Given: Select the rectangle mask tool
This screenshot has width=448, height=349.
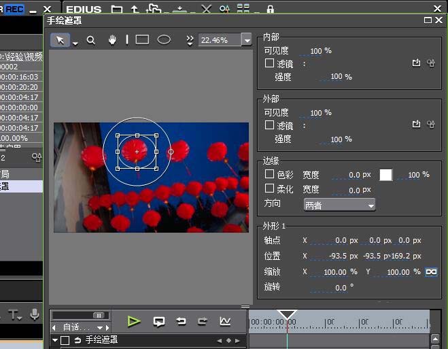Looking at the screenshot, I should (x=142, y=39).
